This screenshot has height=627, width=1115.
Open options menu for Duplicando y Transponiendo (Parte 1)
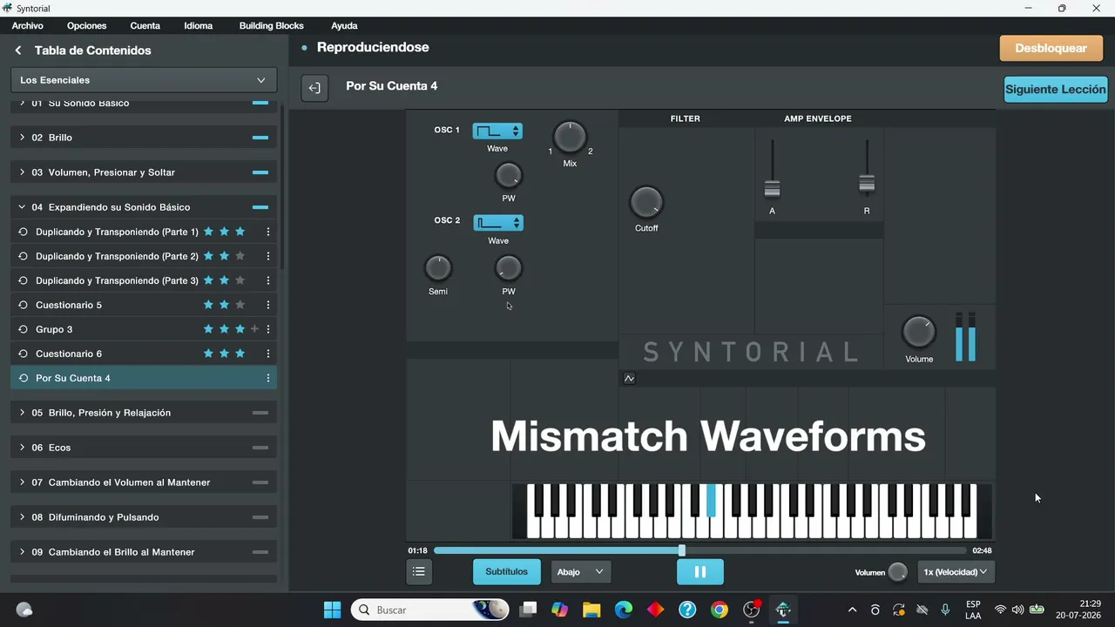[x=268, y=232]
